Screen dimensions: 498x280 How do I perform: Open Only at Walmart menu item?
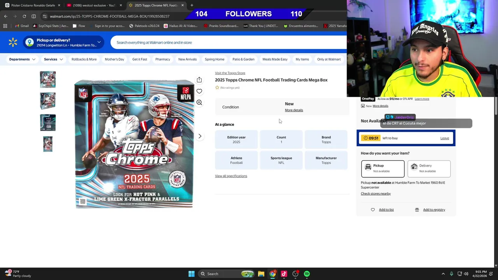click(329, 59)
